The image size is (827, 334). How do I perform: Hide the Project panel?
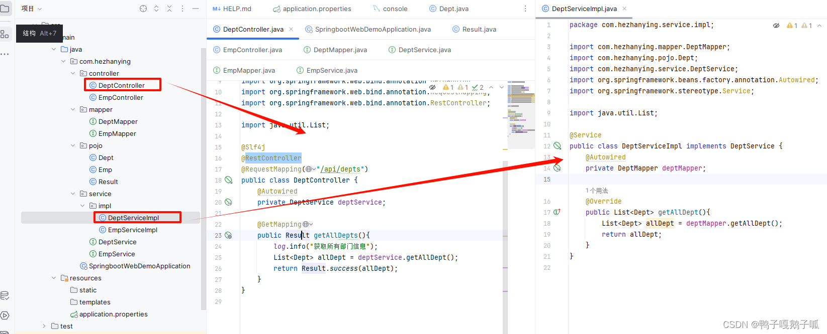pyautogui.click(x=196, y=9)
